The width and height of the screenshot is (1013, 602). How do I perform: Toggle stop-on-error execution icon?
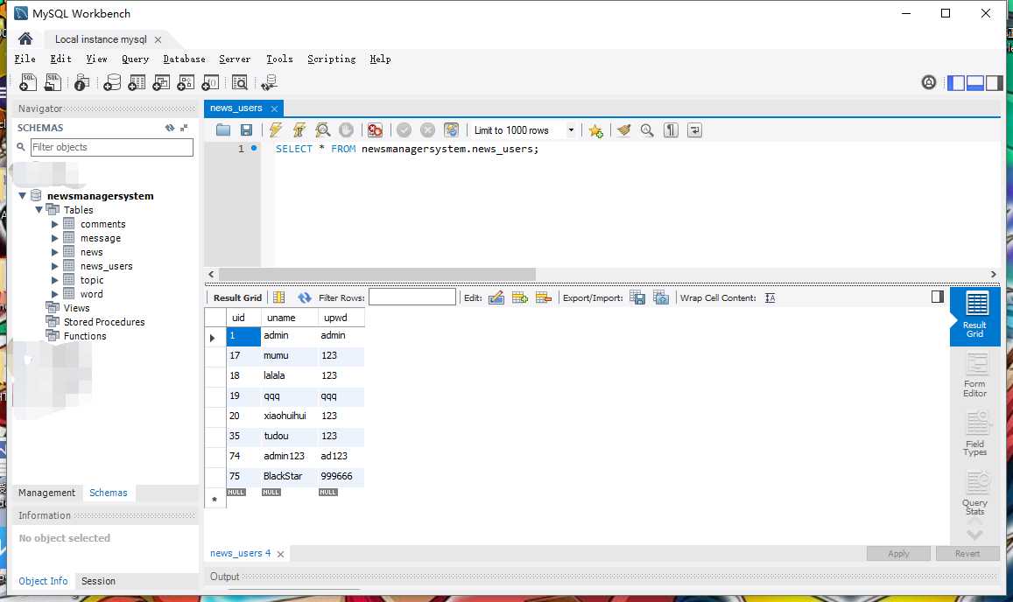tap(375, 129)
